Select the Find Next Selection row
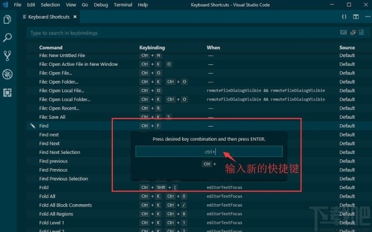 click(x=199, y=152)
